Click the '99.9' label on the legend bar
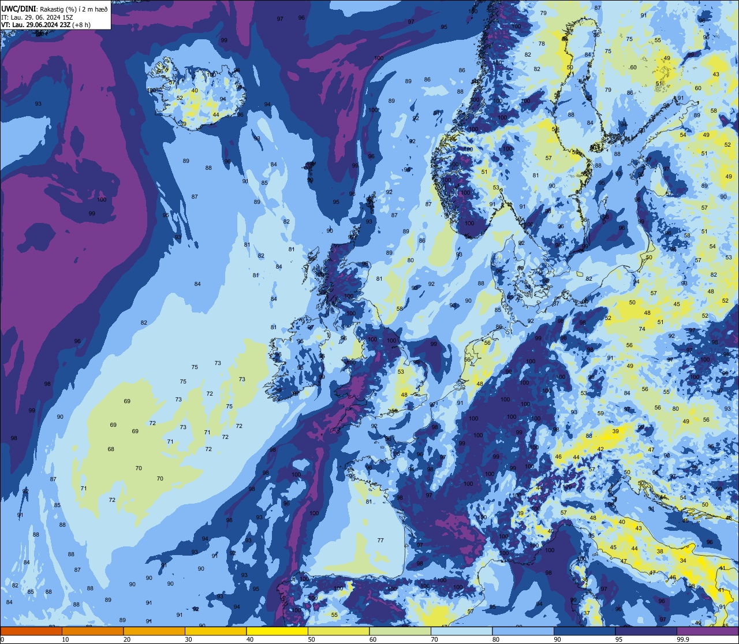The height and width of the screenshot is (644, 739). tap(684, 639)
